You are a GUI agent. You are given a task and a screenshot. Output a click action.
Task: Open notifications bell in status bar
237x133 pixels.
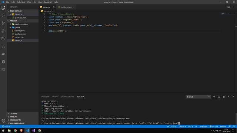click(234, 126)
